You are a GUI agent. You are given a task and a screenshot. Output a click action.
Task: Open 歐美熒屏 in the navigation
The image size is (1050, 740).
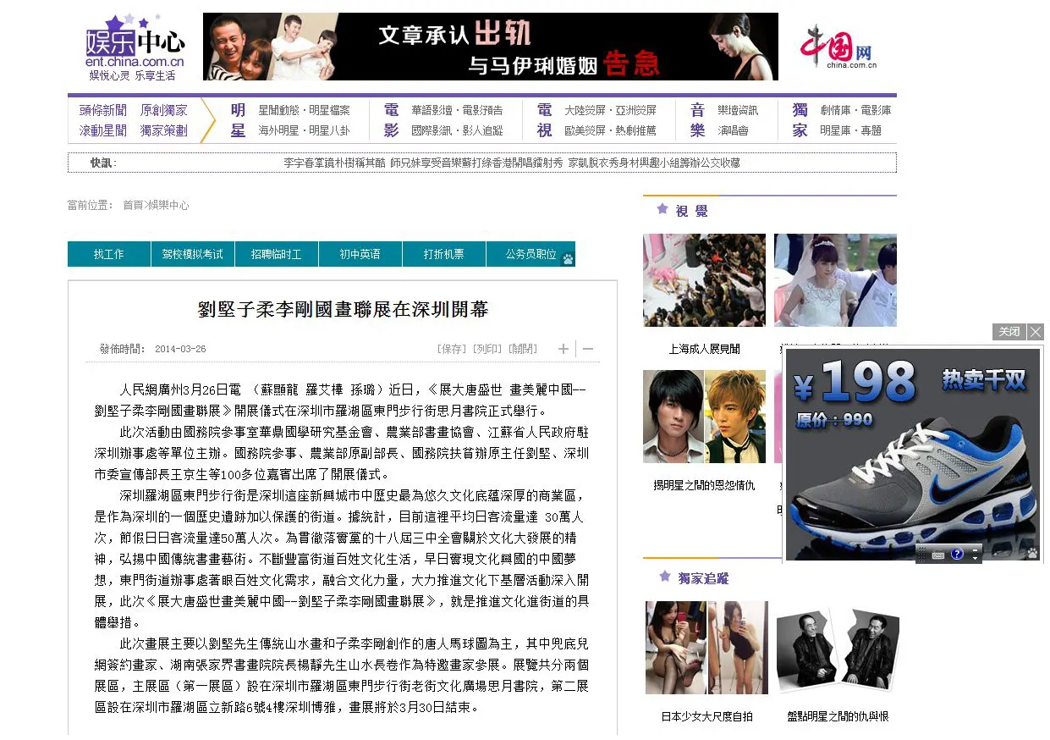tap(585, 130)
